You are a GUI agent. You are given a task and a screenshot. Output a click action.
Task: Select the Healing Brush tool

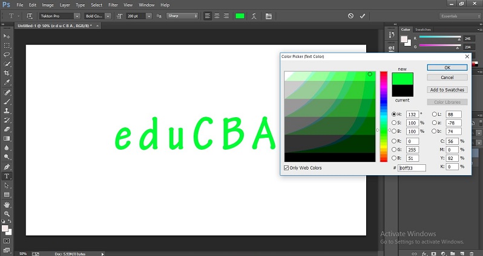(x=7, y=92)
